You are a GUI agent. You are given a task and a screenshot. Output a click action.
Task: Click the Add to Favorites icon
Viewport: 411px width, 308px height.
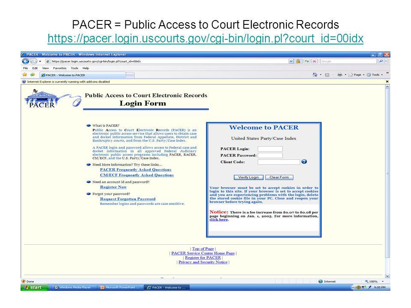click(x=33, y=74)
